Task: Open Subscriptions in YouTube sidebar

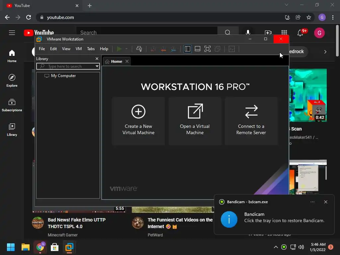Action: 12,105
